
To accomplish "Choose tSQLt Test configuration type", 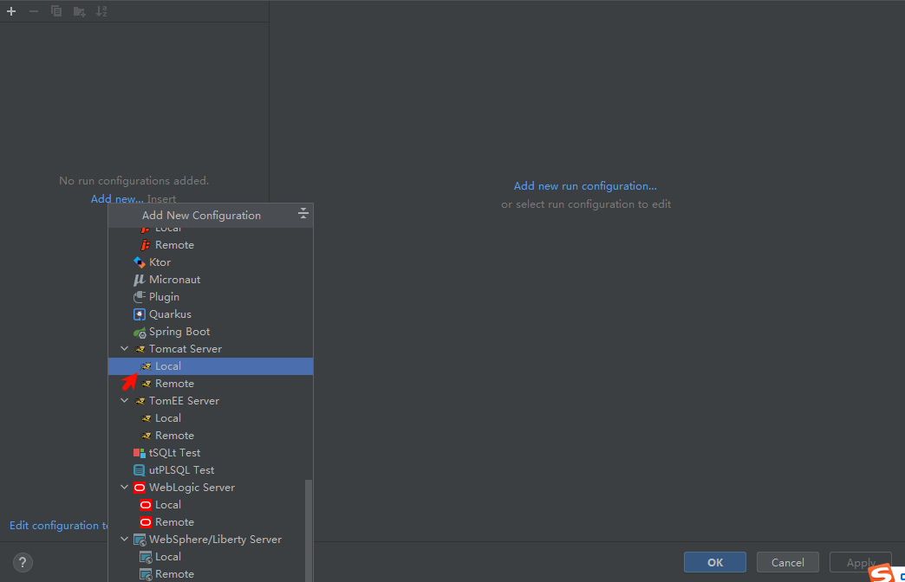I will [x=210, y=453].
